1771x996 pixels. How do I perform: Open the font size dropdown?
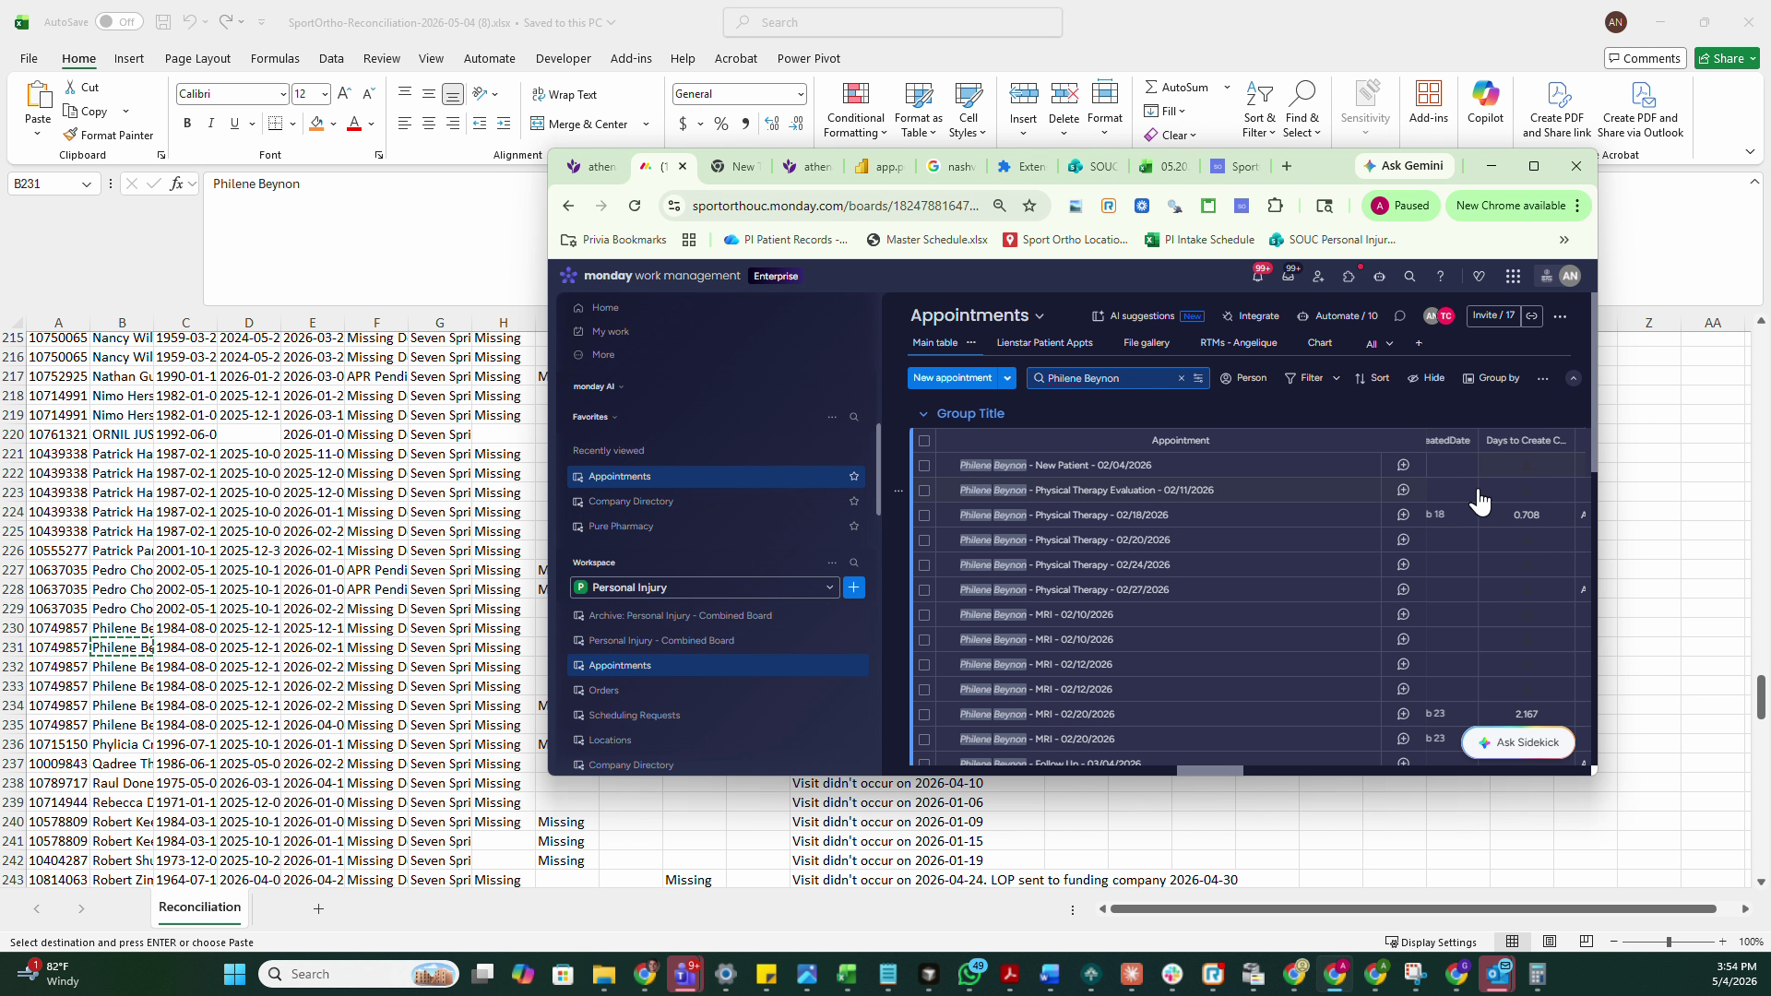point(325,94)
